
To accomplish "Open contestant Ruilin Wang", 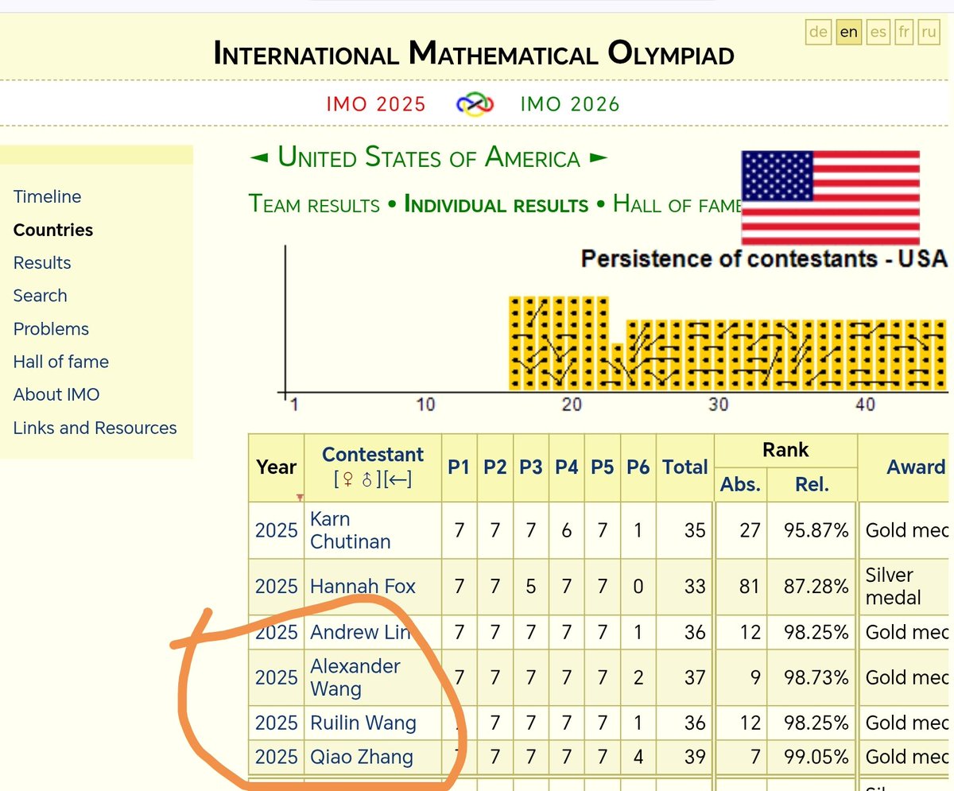I will (363, 723).
